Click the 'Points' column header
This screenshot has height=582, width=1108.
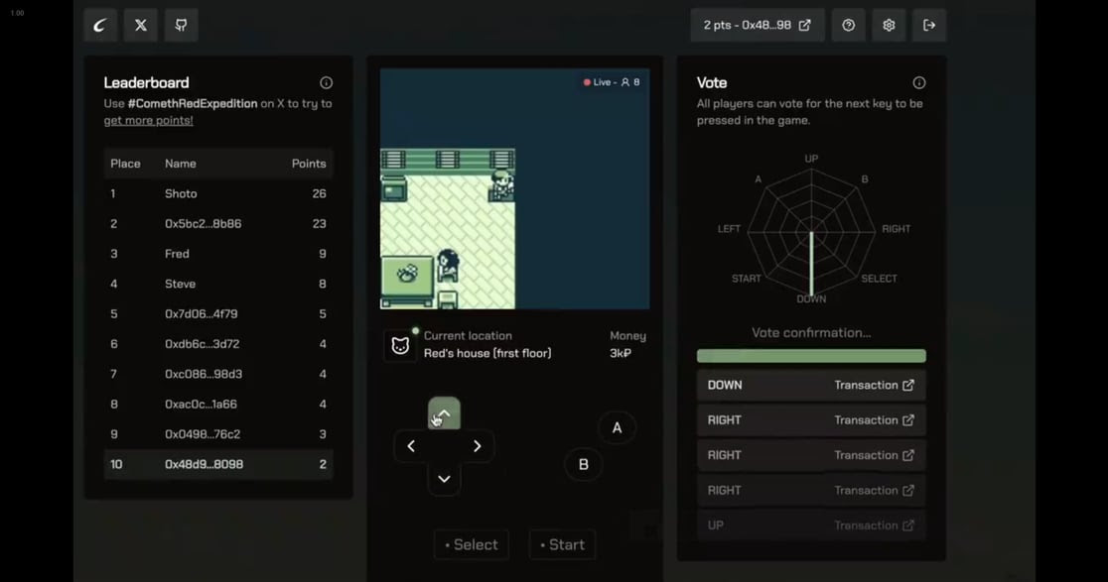point(309,164)
